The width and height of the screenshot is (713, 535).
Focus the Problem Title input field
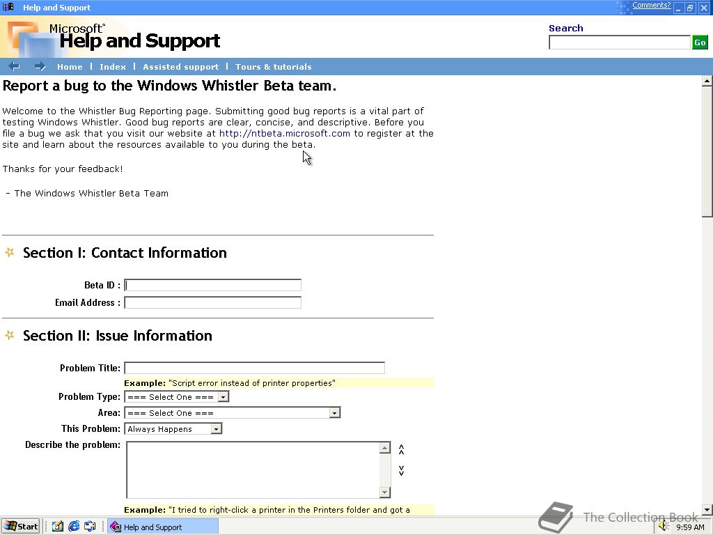255,368
